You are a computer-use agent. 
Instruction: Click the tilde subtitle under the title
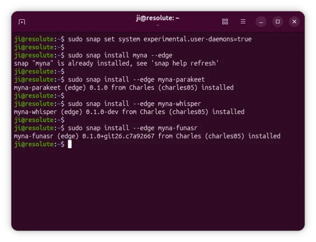[x=158, y=25]
